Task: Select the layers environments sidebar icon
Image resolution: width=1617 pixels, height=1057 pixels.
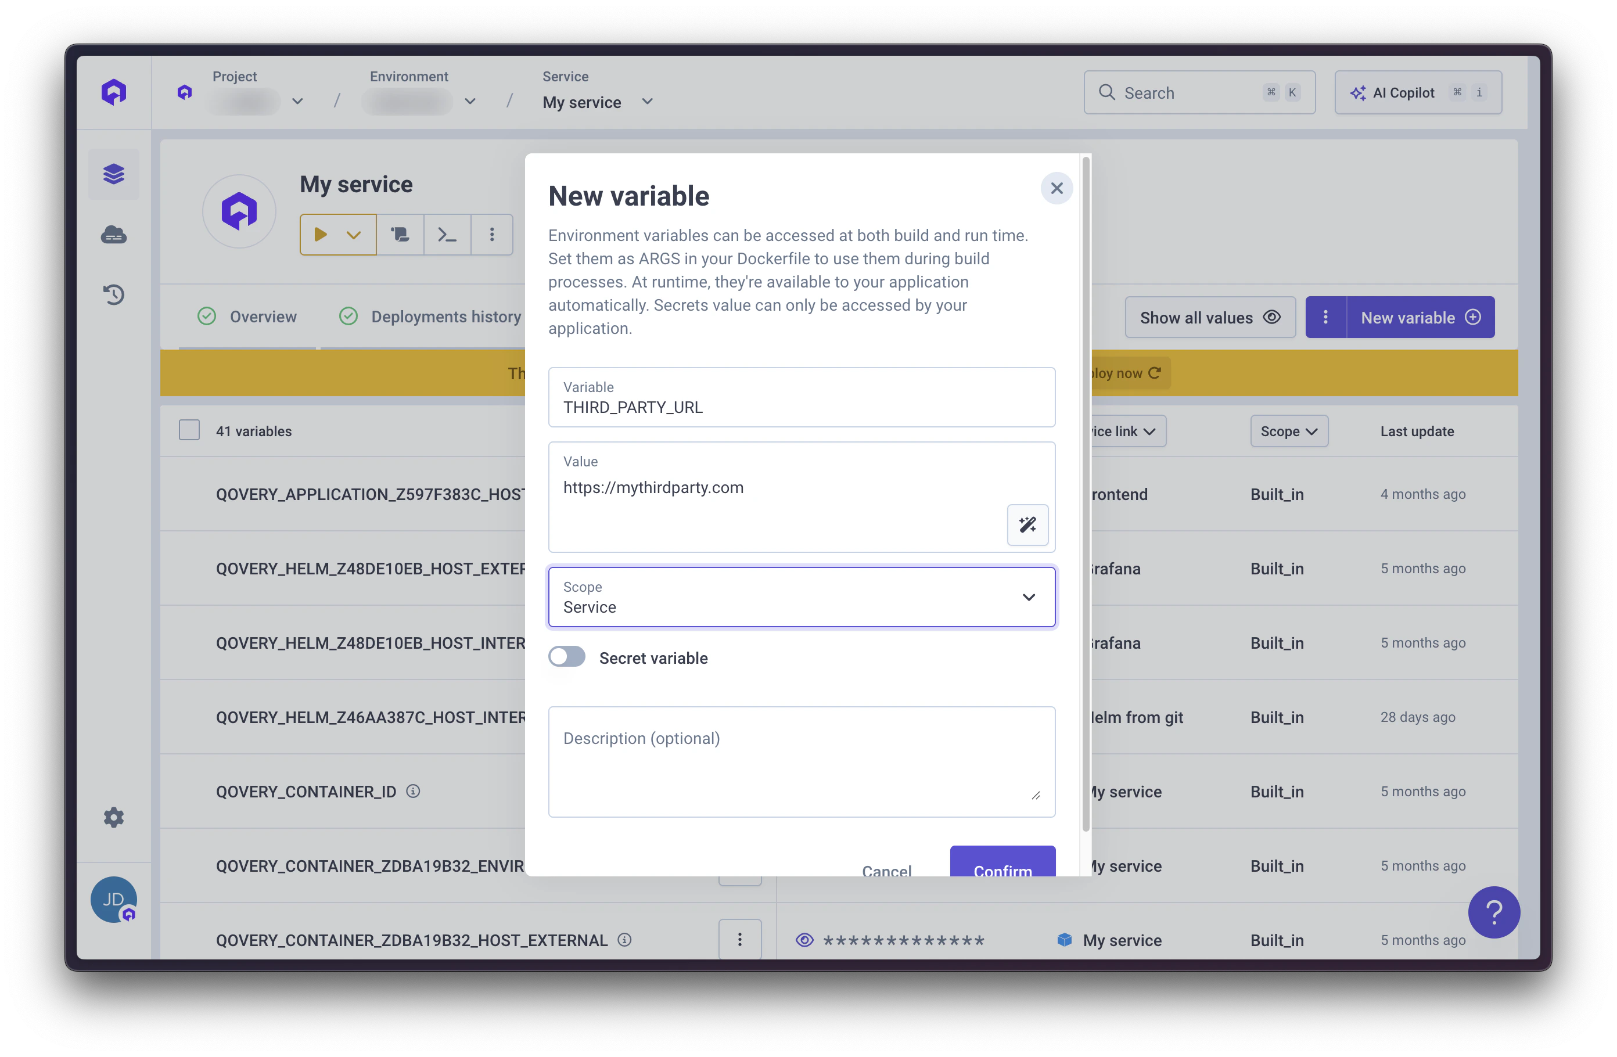Action: [x=113, y=175]
